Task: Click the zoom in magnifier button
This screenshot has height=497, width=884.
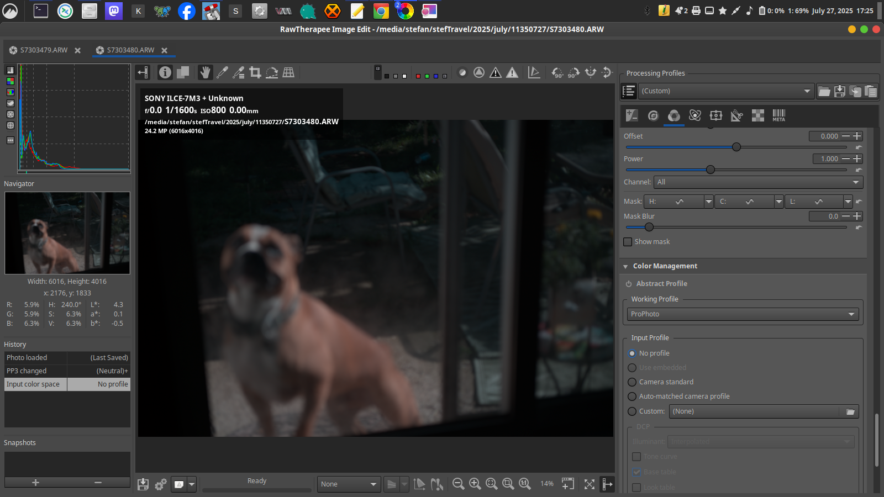Action: pos(475,484)
